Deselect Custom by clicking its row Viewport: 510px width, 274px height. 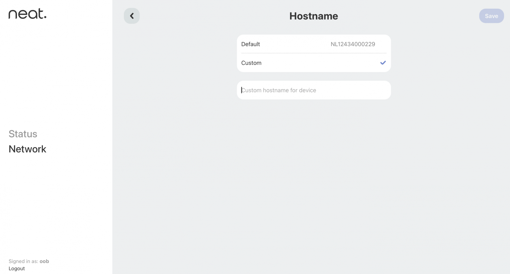[314, 63]
